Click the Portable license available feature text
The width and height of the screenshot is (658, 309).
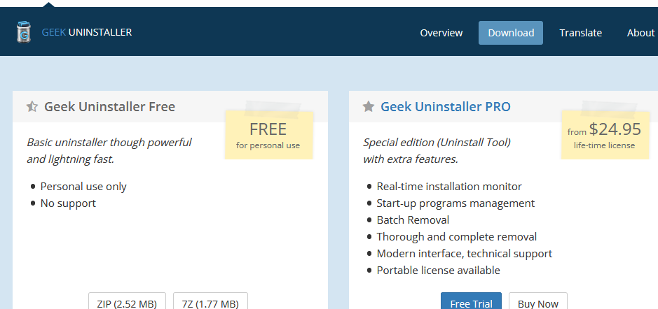point(439,271)
